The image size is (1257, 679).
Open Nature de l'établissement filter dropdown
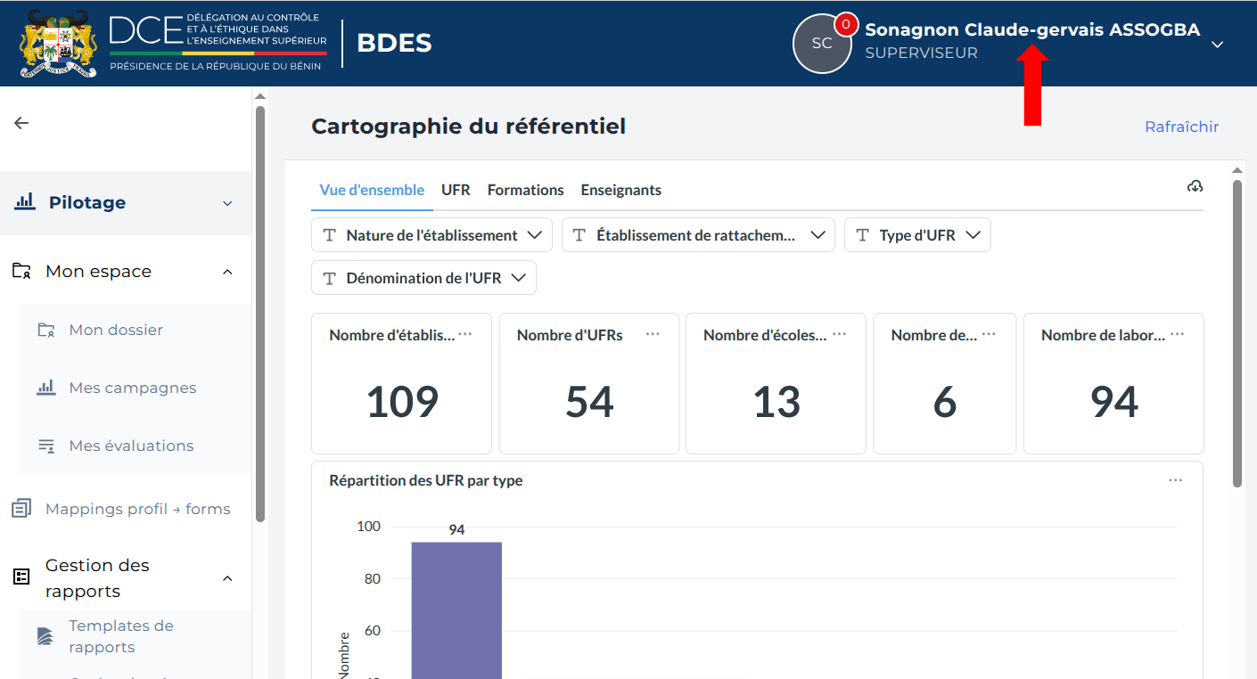click(x=431, y=235)
